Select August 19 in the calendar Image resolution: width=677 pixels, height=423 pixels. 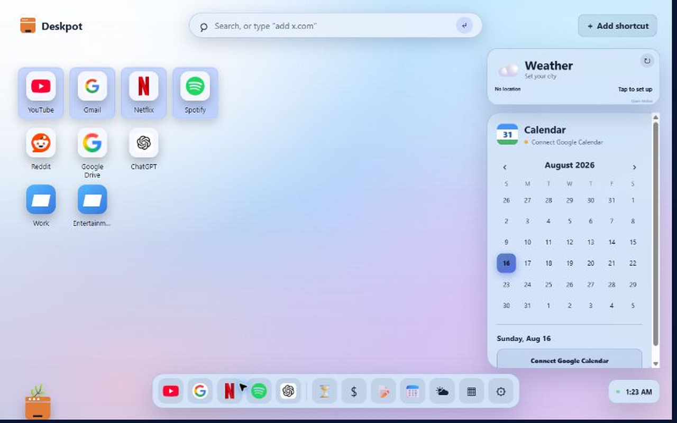570,263
